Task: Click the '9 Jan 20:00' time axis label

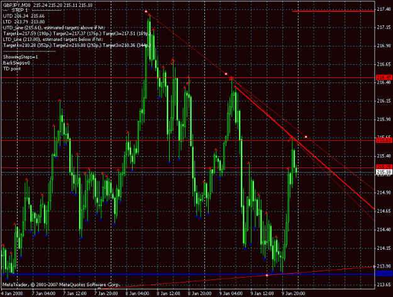Action: (x=293, y=293)
